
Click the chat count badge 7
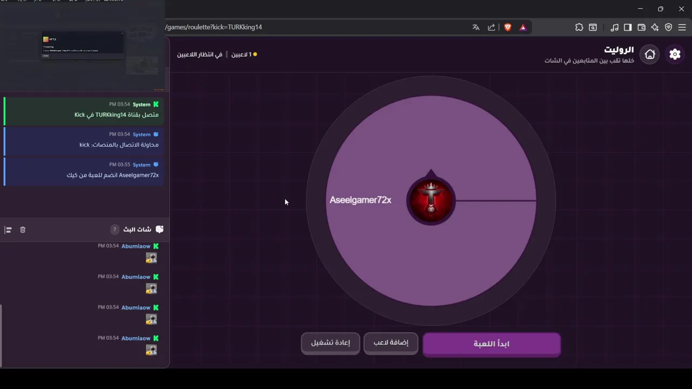pyautogui.click(x=115, y=230)
